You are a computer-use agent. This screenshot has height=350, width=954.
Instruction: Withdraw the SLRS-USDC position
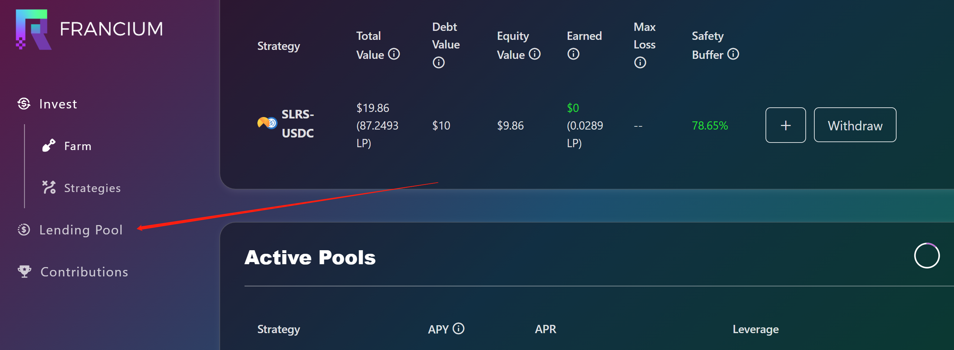[x=855, y=125]
